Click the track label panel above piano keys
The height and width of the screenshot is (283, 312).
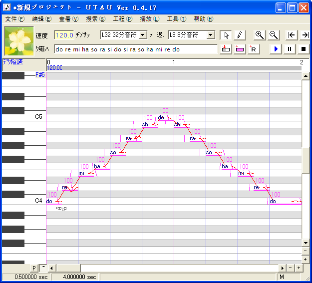point(24,65)
